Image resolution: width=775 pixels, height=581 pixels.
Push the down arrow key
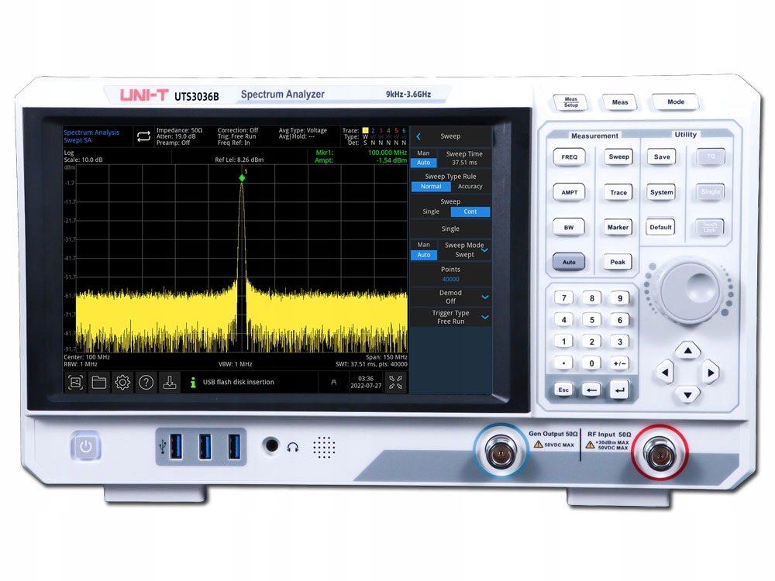click(687, 395)
